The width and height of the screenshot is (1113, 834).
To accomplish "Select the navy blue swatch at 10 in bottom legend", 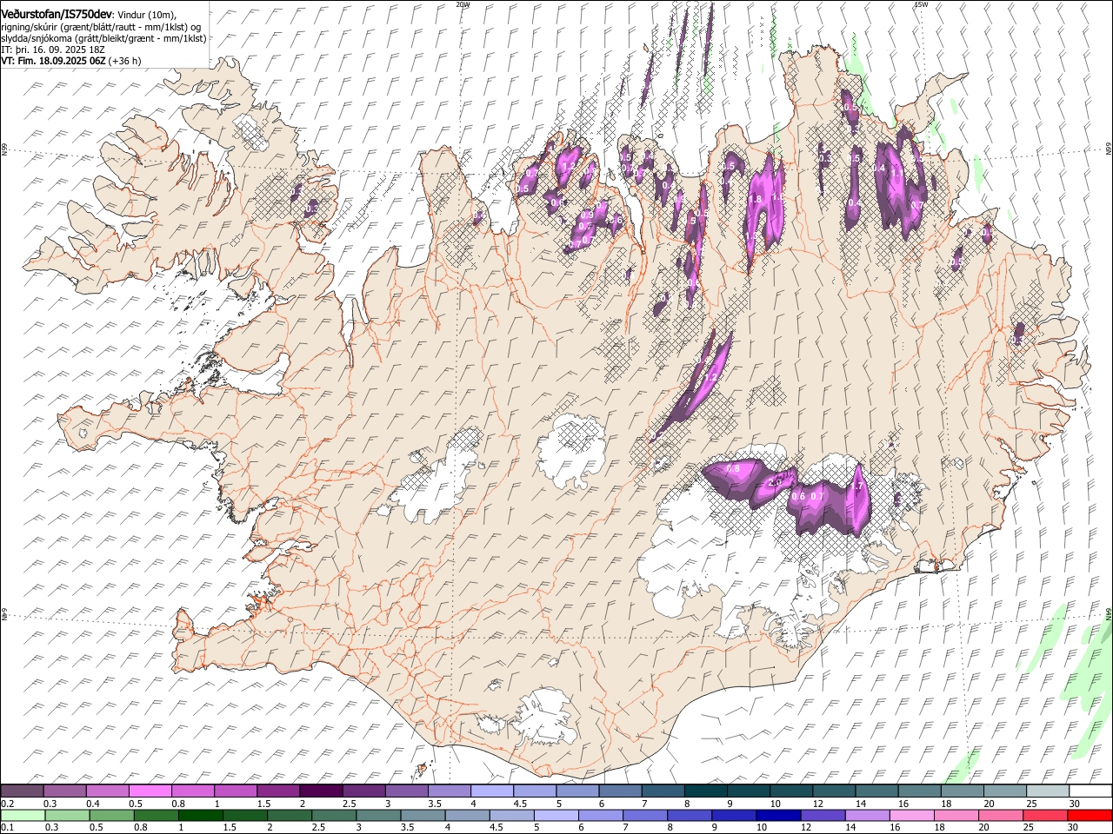I will tap(778, 815).
